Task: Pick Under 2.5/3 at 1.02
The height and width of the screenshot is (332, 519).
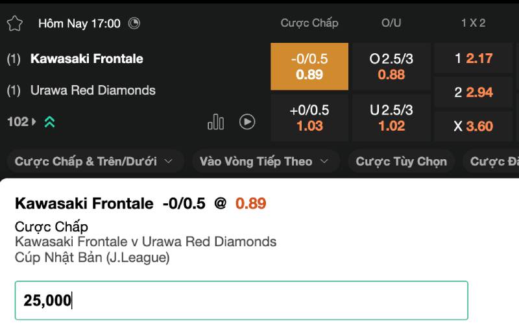Action: (391, 118)
